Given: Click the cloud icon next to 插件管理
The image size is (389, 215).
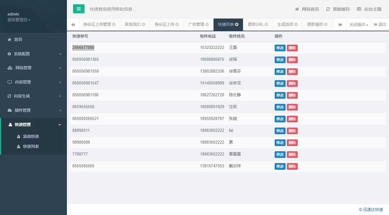Looking at the screenshot, I should (10, 110).
